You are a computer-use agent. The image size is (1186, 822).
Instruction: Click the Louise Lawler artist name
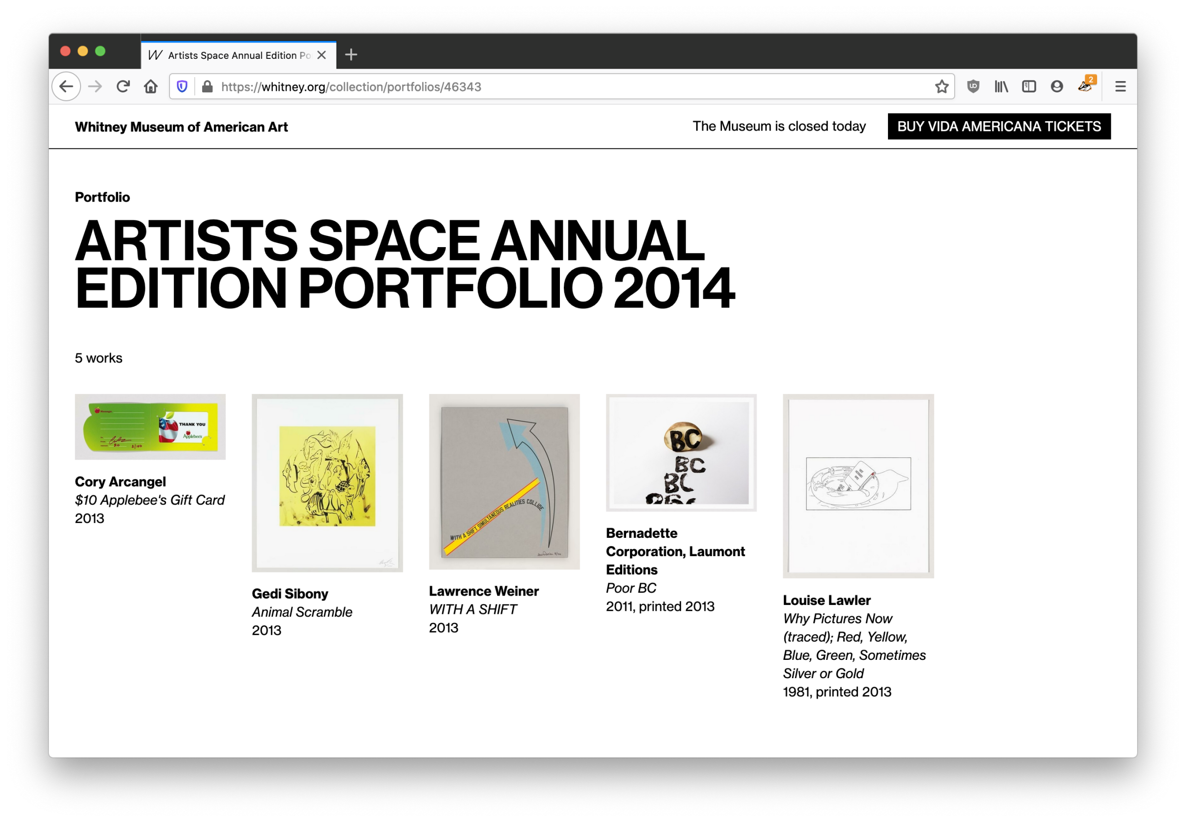827,601
